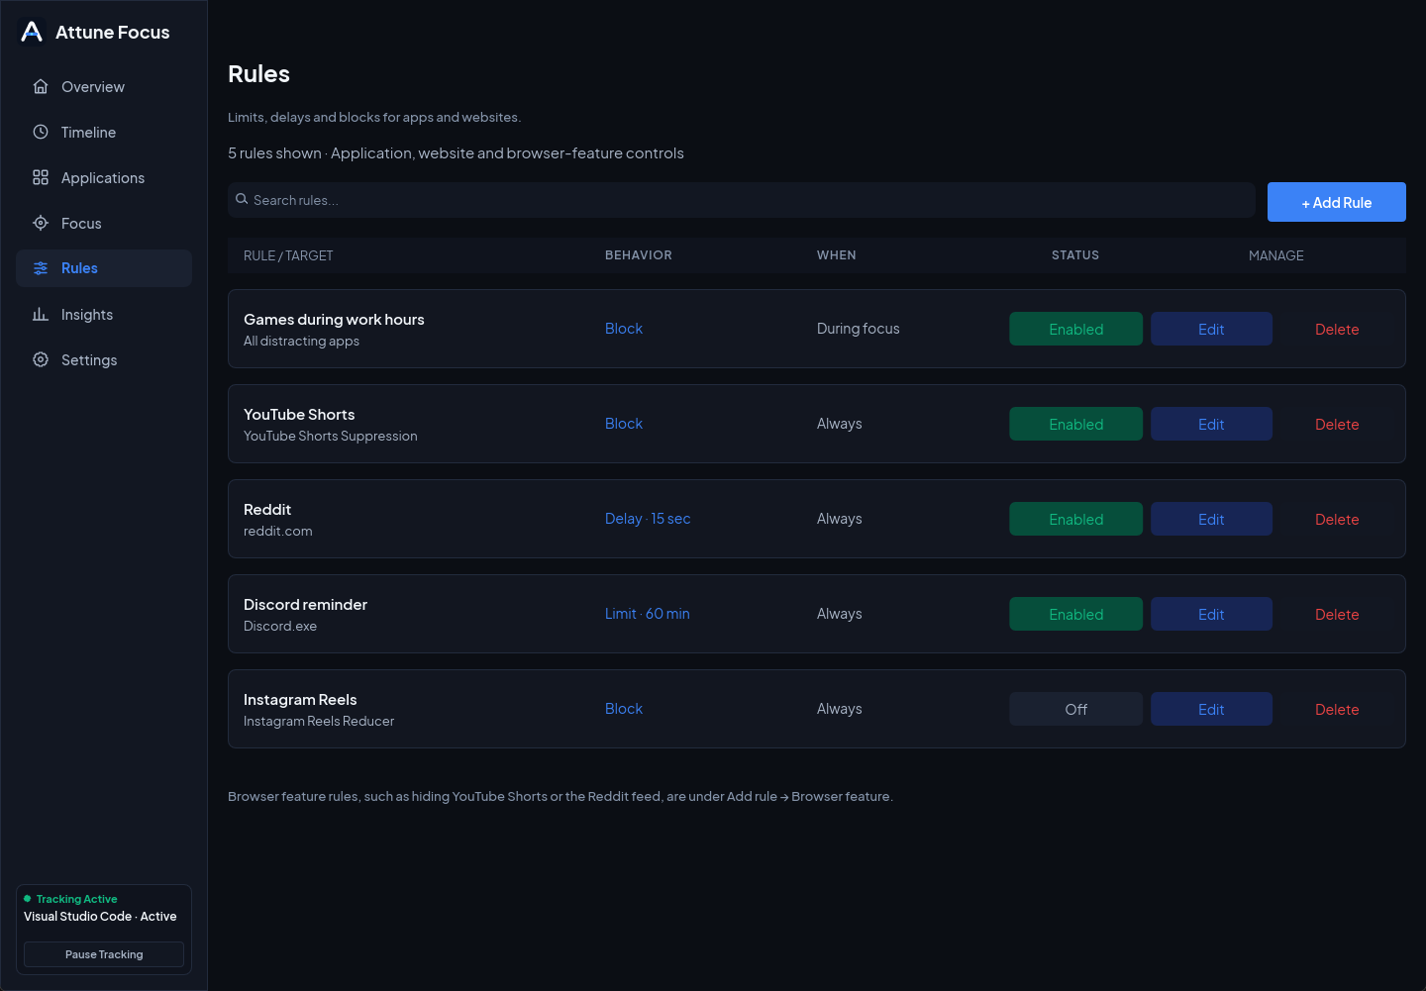Click the Rules sliders icon
This screenshot has height=991, width=1426.
(x=41, y=268)
